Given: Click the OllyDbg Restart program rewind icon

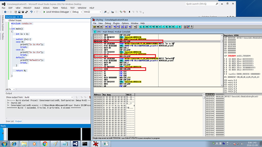Looking at the screenshot, I should [98, 26].
